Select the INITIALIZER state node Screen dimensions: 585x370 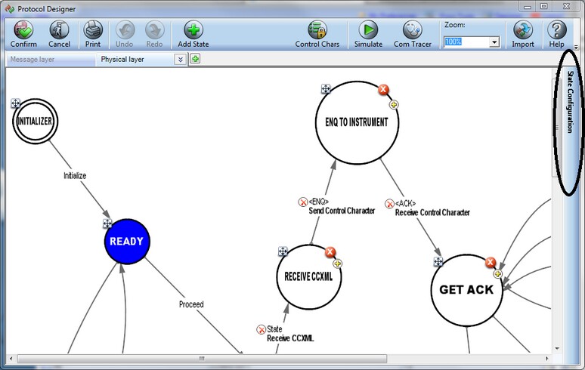pos(35,121)
